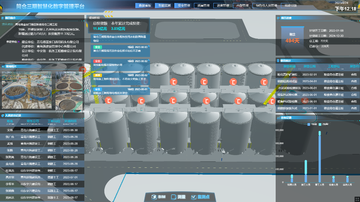This screenshot has width=360, height=202.
Task: Click the 项目进度 panel header icon
Action: (x=278, y=18)
